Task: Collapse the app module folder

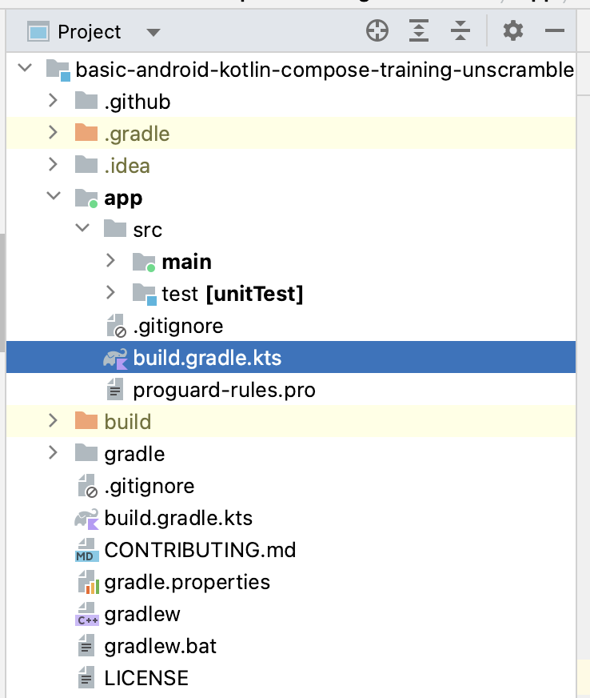Action: click(53, 197)
